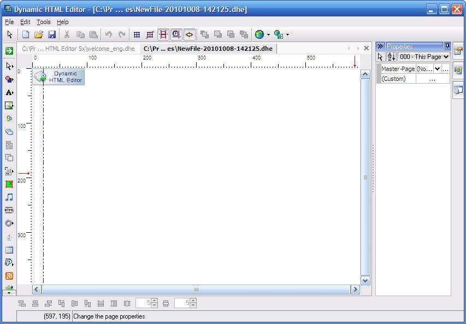Click the horizontal canvas scrollbar
466x324 pixels.
coord(197,289)
